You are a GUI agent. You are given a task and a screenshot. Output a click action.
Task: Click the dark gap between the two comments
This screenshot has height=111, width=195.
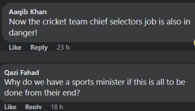tap(97, 57)
